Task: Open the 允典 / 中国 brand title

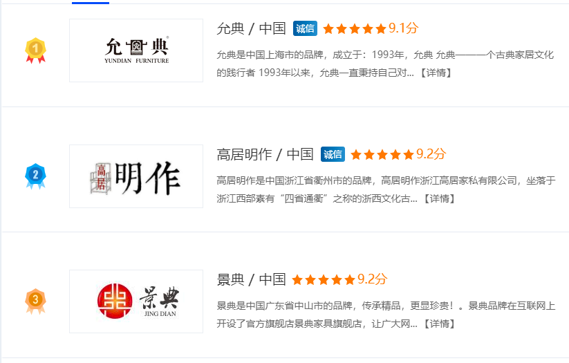Action: [x=251, y=28]
